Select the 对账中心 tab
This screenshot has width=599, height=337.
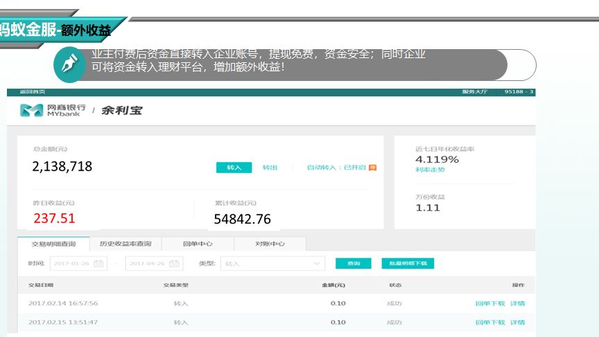[x=270, y=244]
